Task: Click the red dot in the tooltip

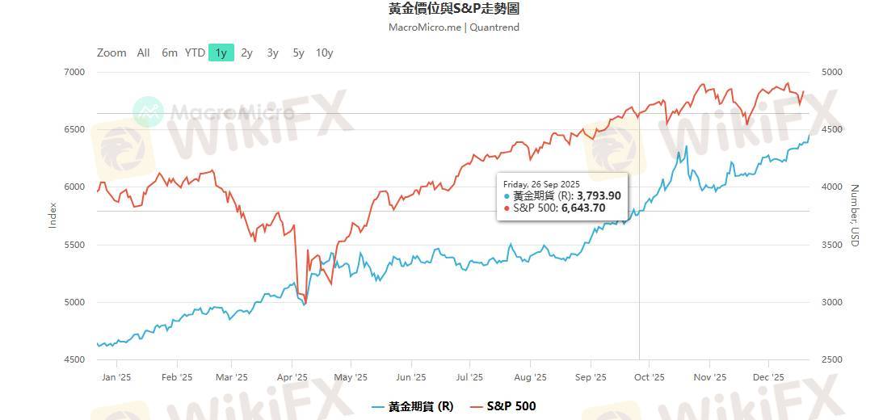Action: point(507,208)
